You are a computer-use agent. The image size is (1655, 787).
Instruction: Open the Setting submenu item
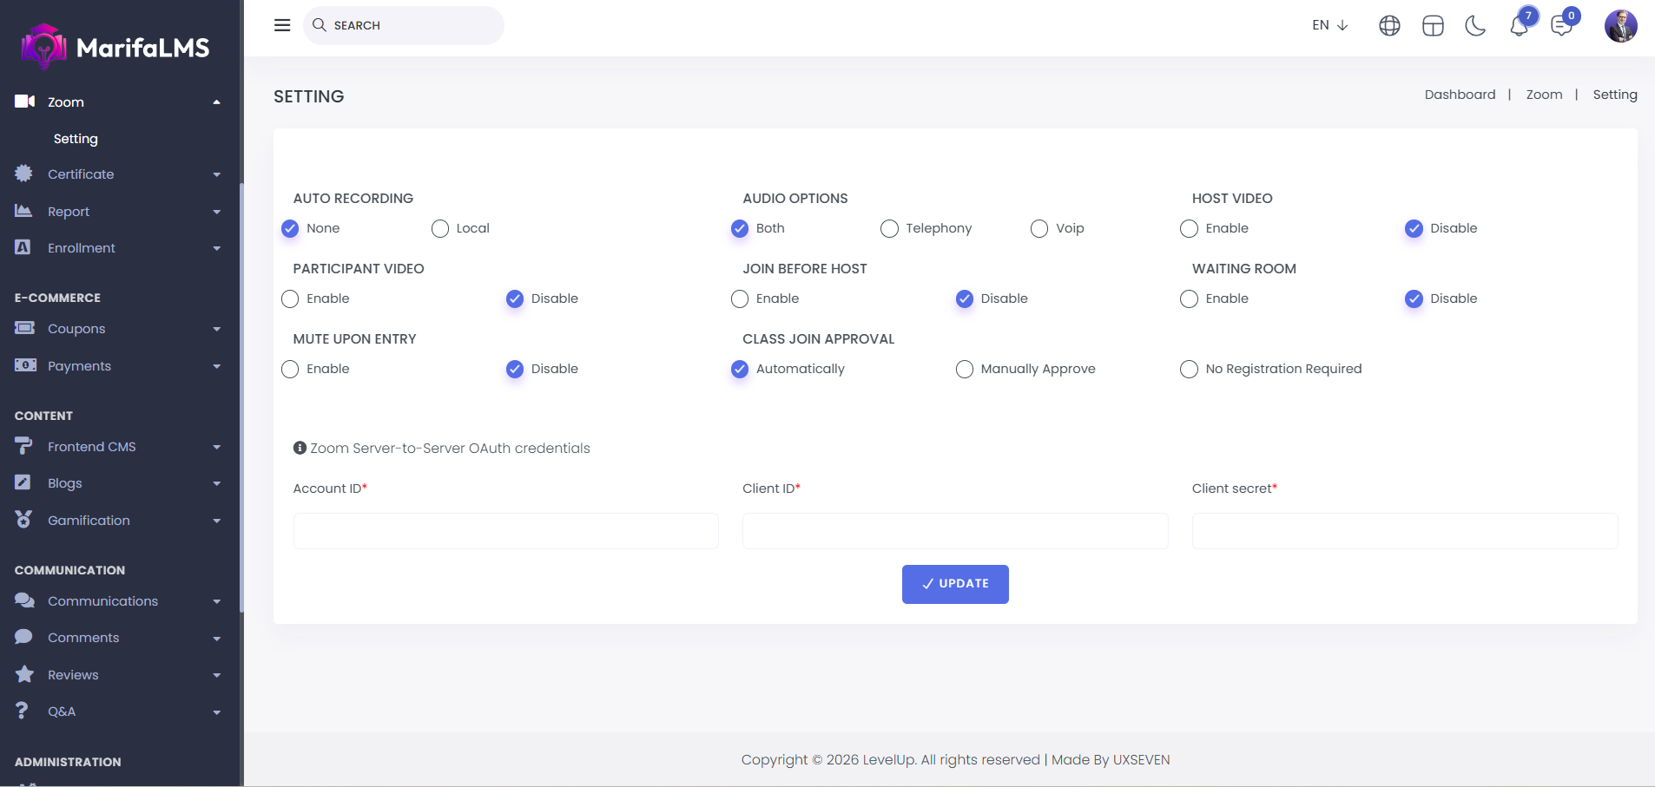[76, 139]
